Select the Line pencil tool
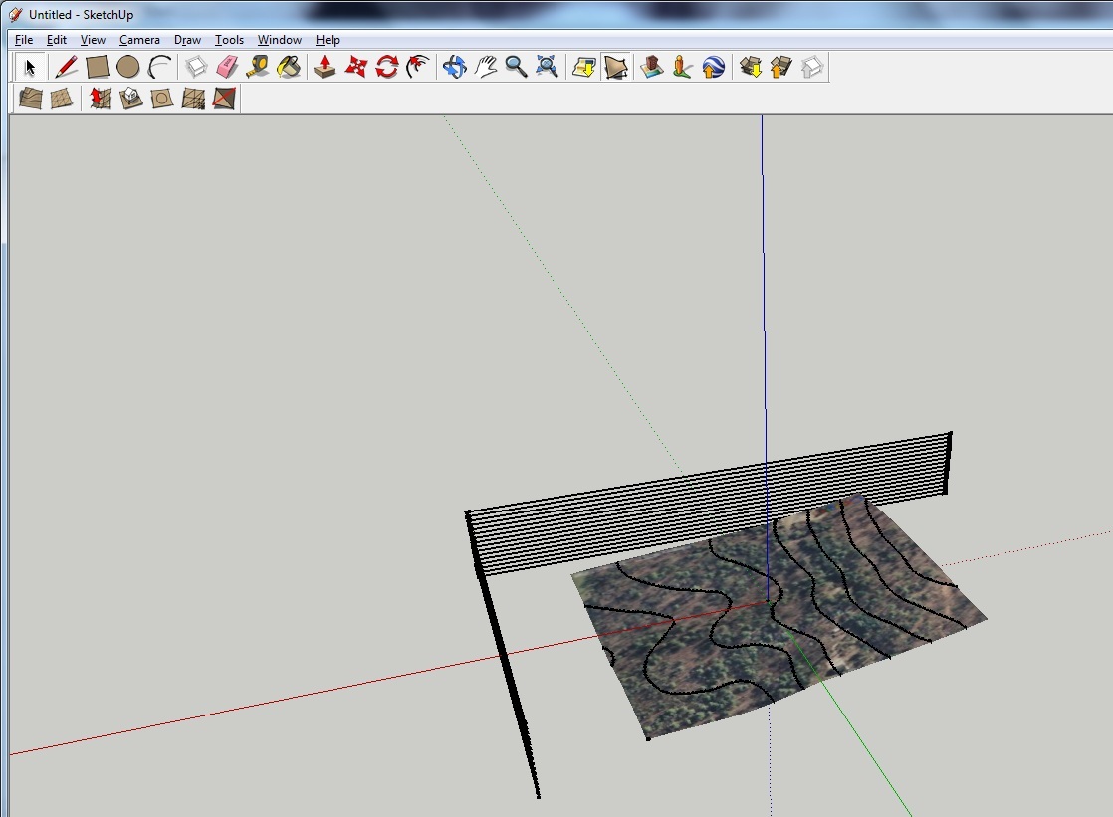Screen dimensions: 1113x817 pos(67,67)
